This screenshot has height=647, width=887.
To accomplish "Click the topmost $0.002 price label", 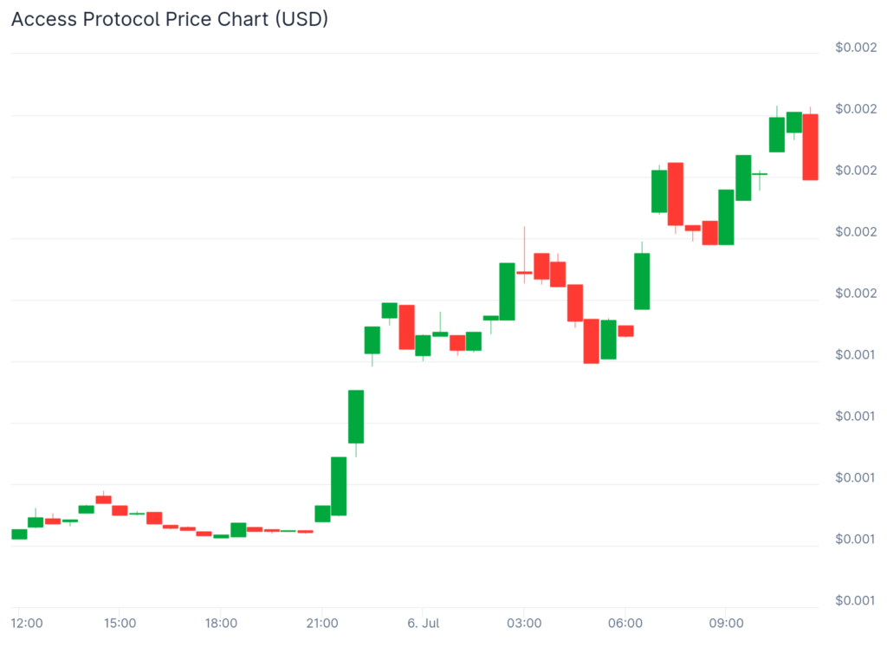I will point(856,48).
